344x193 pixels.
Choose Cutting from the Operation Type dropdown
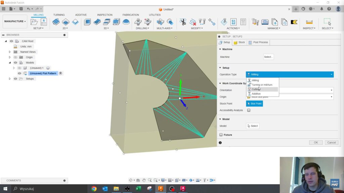pyautogui.click(x=255, y=89)
